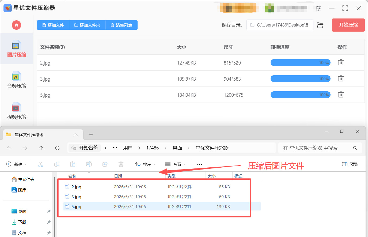Delete the 5.jpg row with trash icon

[x=341, y=95]
